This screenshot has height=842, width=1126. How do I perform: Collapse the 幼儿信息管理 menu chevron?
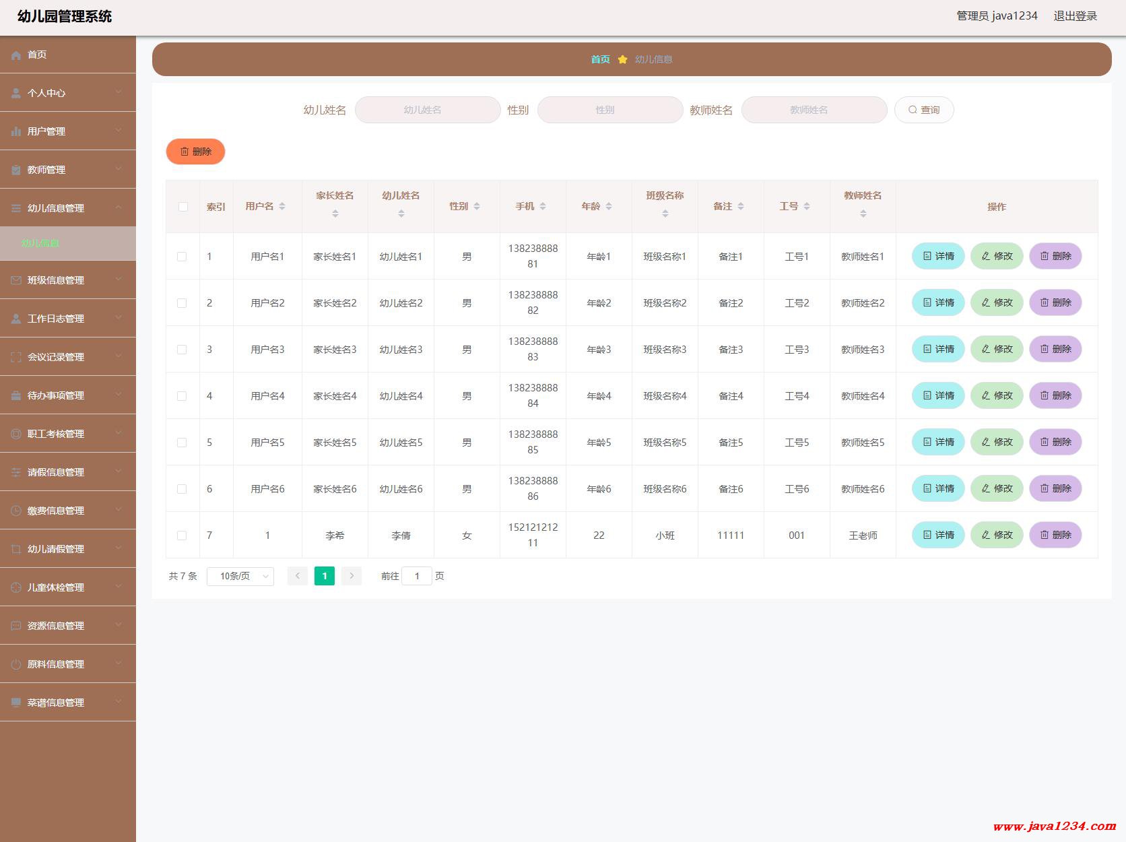click(x=119, y=207)
